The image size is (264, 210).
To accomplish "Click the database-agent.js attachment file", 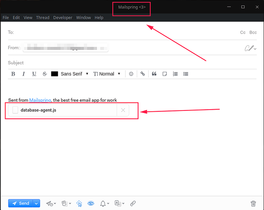I will click(62, 110).
